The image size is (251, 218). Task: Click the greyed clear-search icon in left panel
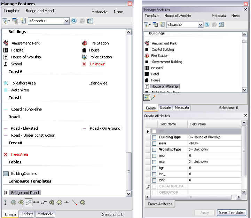click(x=82, y=21)
